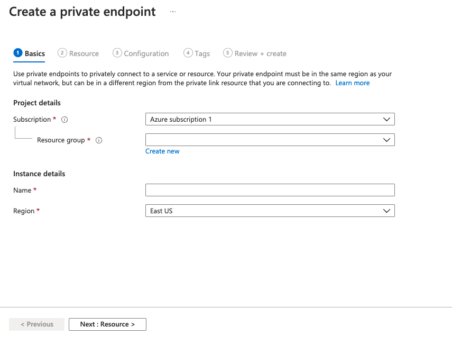This screenshot has width=452, height=344.
Task: Switch to the Resource tab
Action: 78,53
